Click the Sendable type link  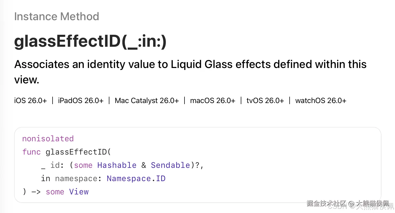coord(170,165)
